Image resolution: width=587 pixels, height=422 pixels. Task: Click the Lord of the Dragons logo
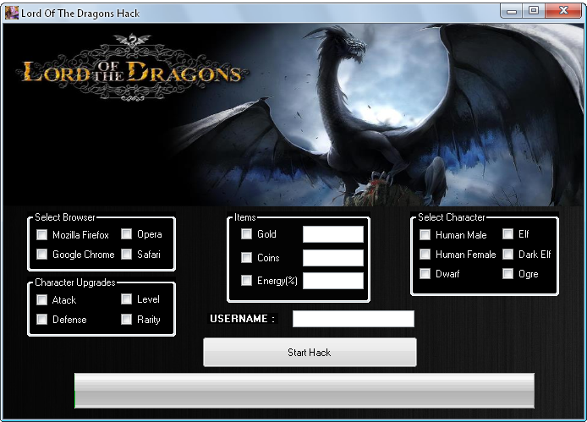pos(132,69)
